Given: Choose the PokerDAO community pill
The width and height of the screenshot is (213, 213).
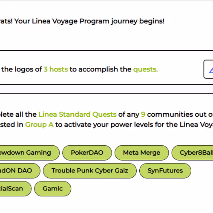Looking at the screenshot, I should tap(87, 153).
